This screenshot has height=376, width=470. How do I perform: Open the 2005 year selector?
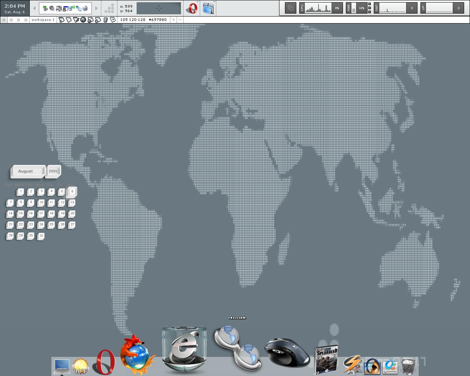[x=53, y=171]
